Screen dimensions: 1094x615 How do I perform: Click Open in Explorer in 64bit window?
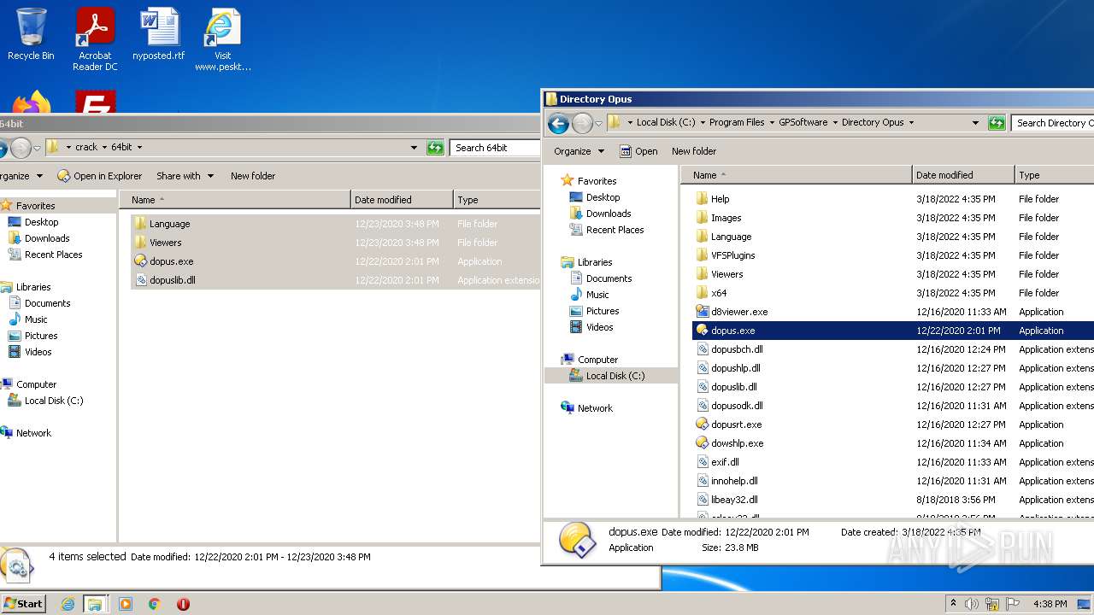point(100,176)
